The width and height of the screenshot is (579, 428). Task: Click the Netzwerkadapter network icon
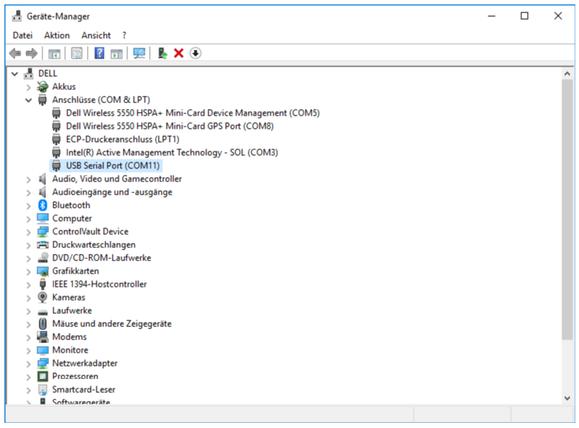[x=43, y=363]
